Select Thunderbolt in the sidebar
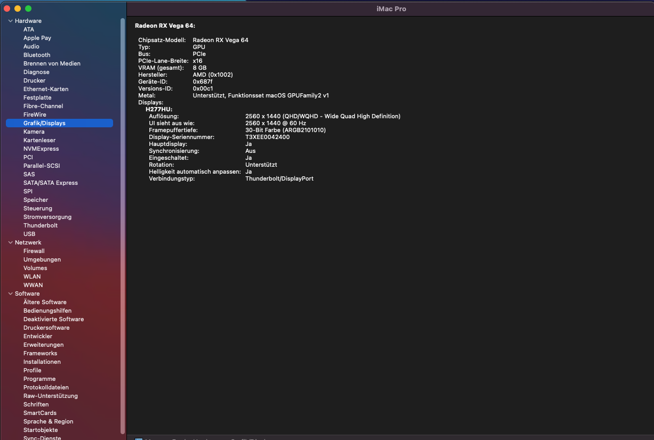The width and height of the screenshot is (654, 440). click(x=41, y=225)
